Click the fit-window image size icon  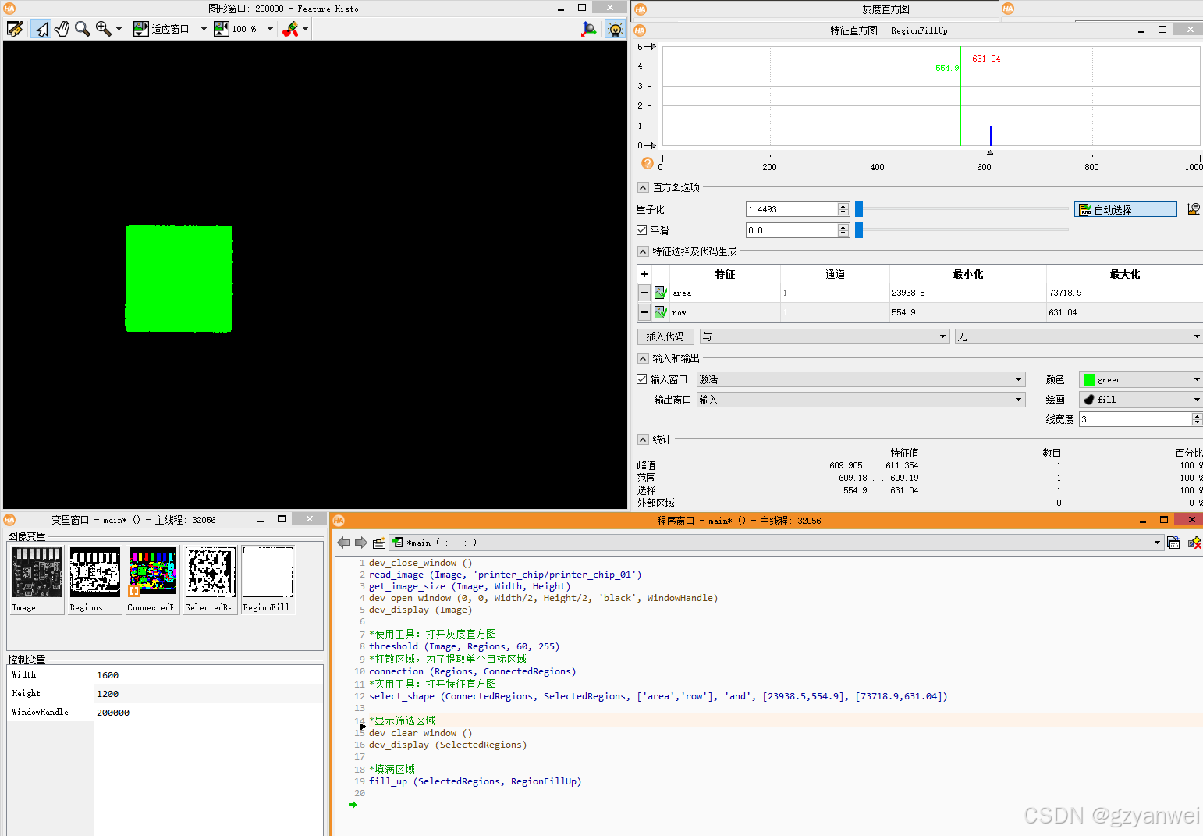(x=140, y=29)
